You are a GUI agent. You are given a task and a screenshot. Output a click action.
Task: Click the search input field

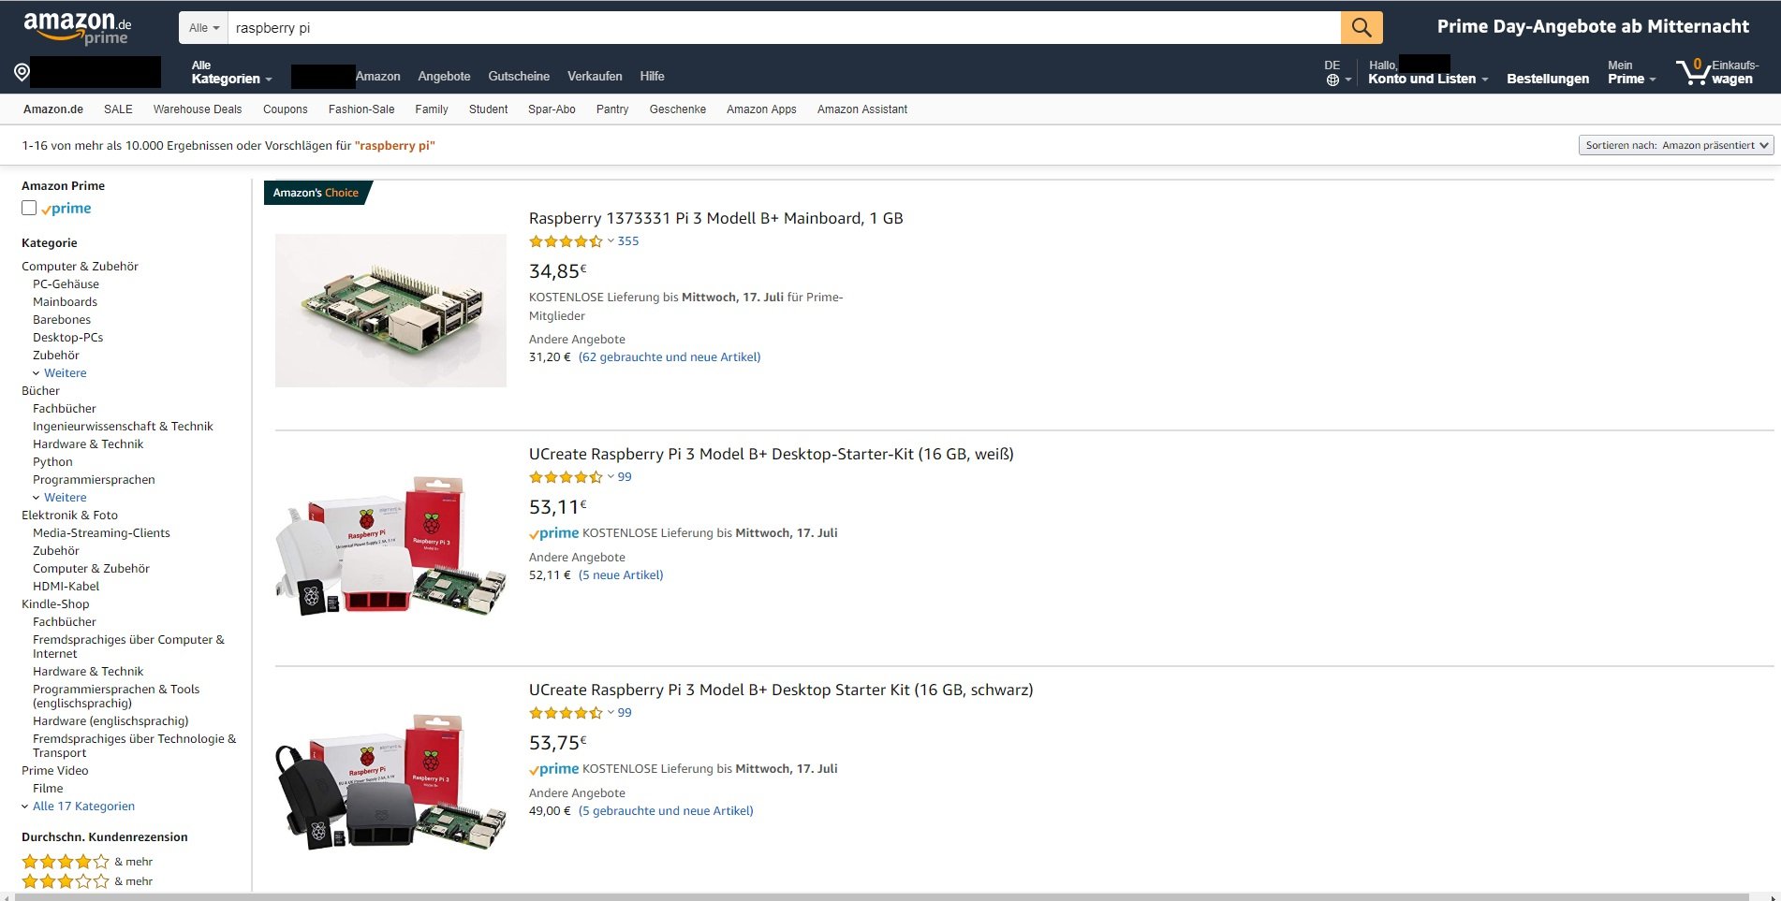point(783,28)
